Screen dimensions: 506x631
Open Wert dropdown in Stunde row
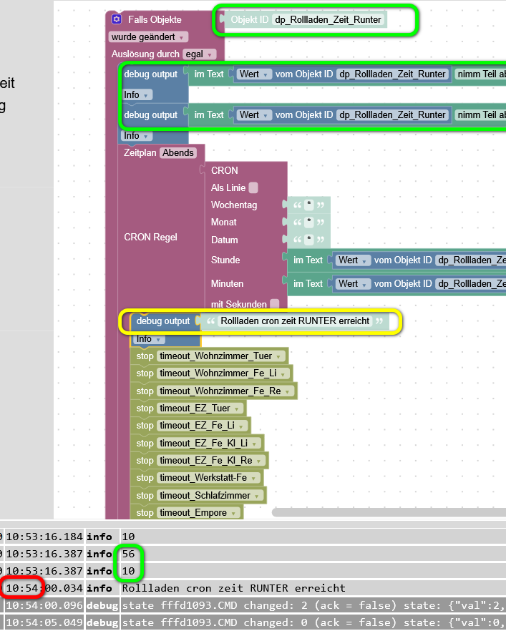pyautogui.click(x=353, y=260)
